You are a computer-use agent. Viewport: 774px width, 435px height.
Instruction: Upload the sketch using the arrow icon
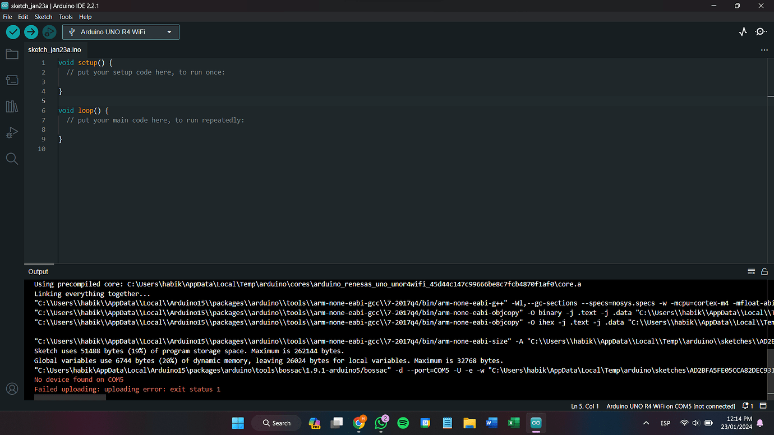(31, 32)
